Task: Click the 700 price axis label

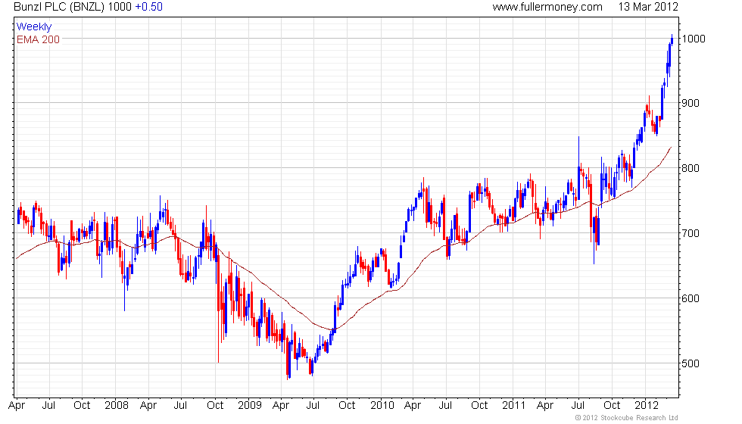Action: click(x=691, y=233)
